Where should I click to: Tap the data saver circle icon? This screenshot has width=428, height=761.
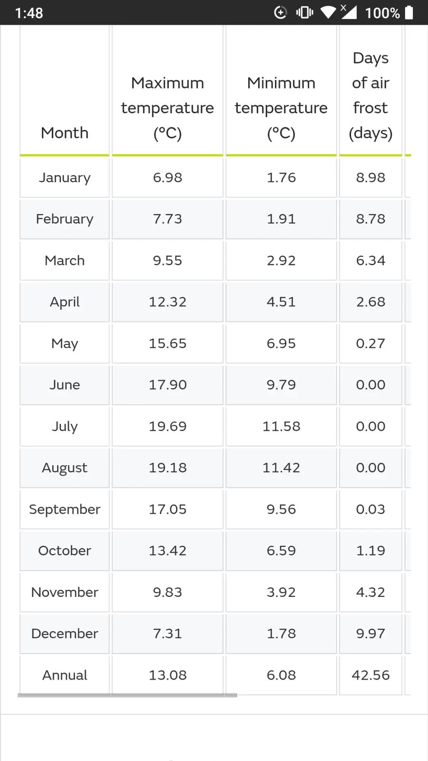click(x=281, y=12)
